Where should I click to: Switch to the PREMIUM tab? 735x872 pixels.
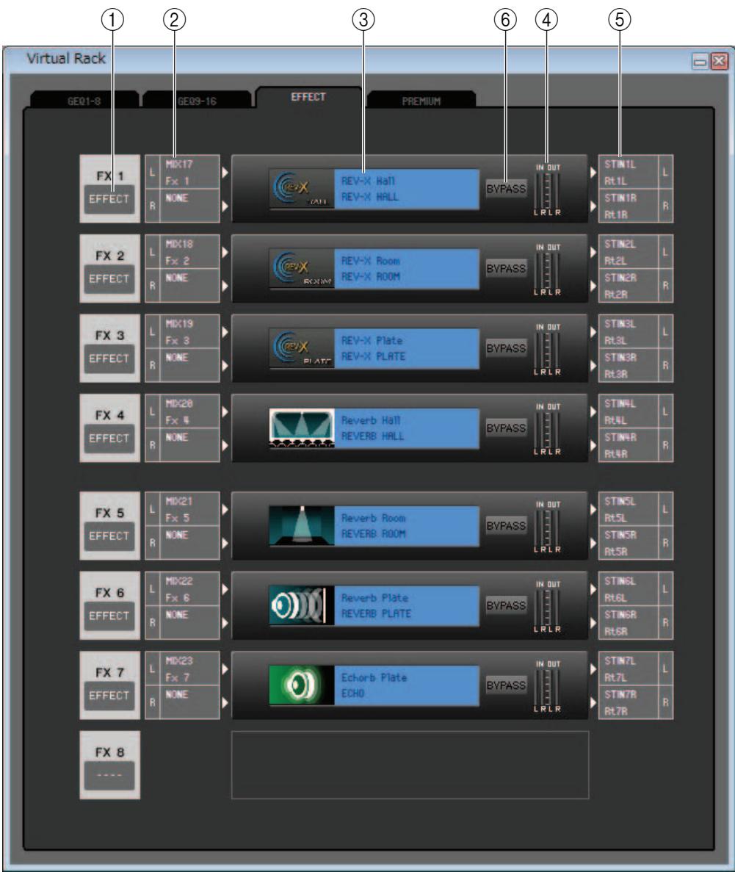click(x=421, y=101)
